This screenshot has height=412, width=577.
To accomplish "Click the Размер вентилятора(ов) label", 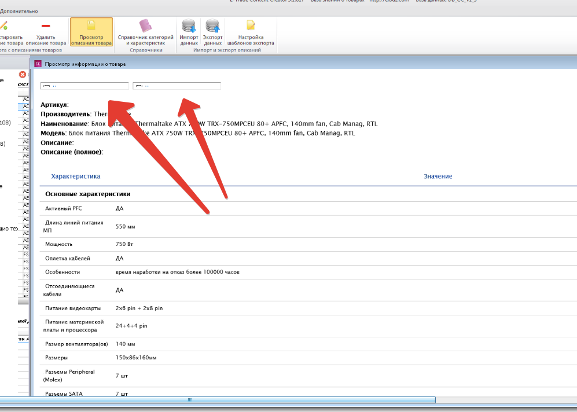I will [76, 344].
